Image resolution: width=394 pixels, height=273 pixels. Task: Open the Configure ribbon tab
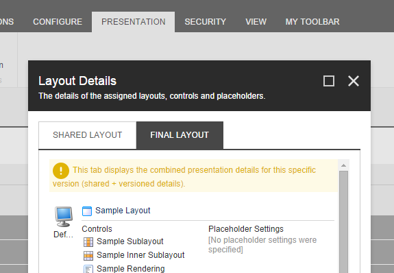pos(58,22)
